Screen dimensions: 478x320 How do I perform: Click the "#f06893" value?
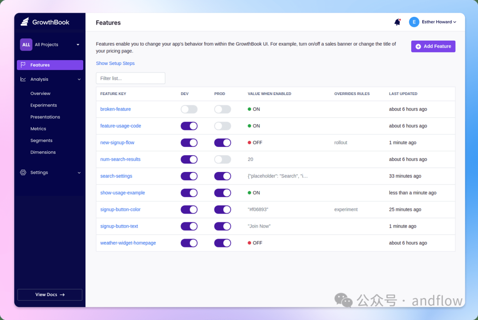[258, 210]
